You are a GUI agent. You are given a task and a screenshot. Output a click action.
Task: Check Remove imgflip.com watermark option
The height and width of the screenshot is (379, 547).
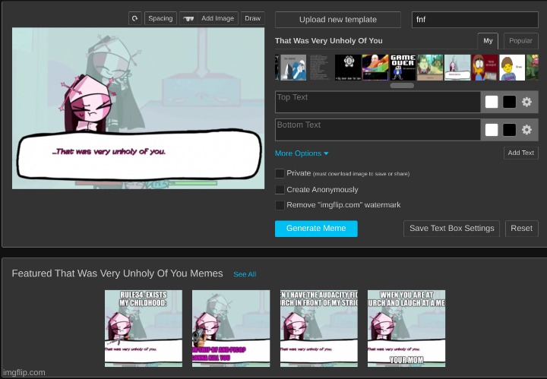tap(280, 205)
